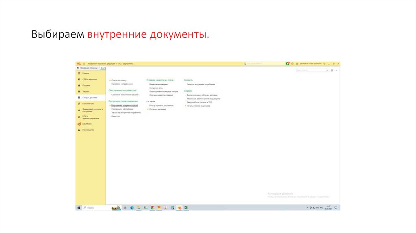
Task: Open Склады и магазины link
Action: pos(157,109)
